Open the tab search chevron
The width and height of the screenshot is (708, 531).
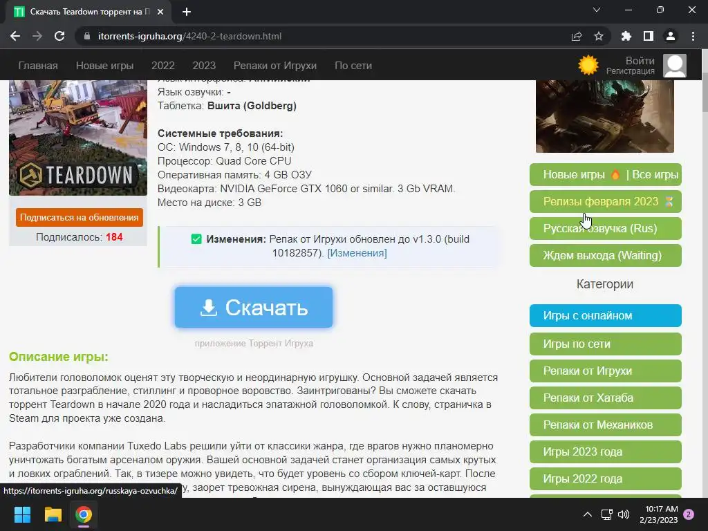(x=597, y=10)
